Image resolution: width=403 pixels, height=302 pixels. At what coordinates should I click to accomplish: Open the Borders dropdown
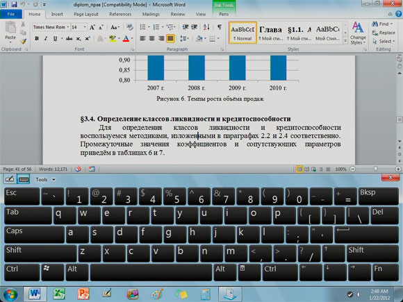[218, 38]
